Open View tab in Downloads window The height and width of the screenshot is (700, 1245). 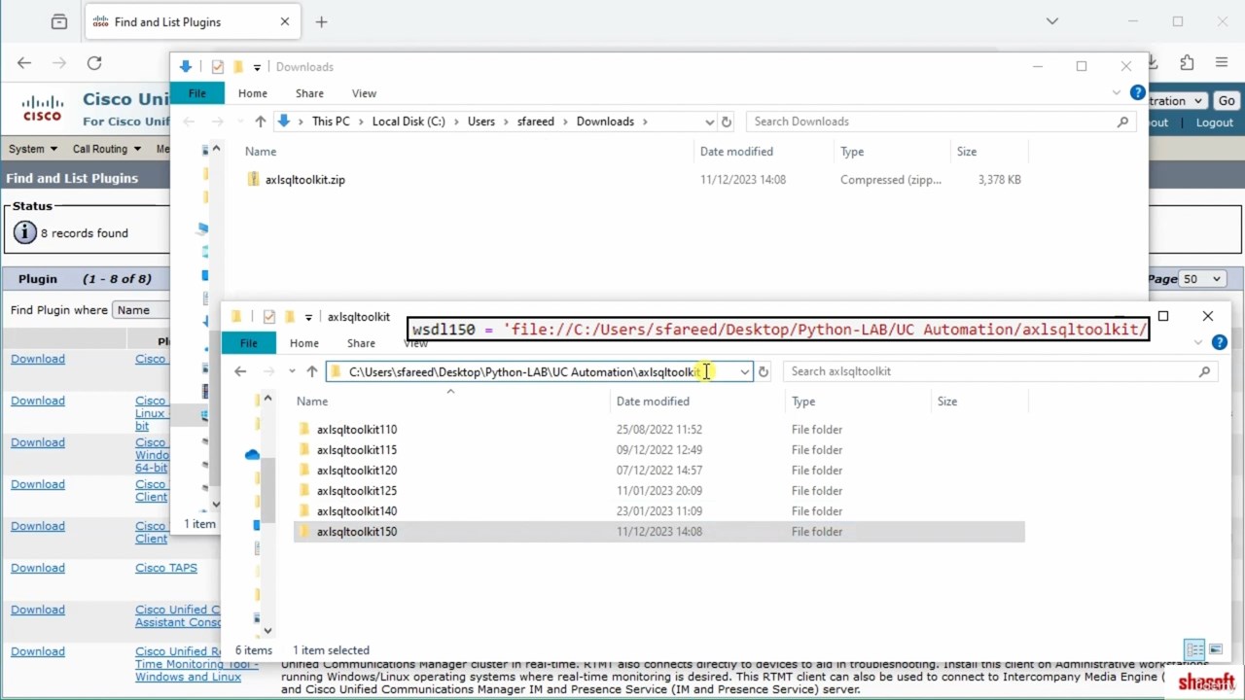[x=364, y=93]
